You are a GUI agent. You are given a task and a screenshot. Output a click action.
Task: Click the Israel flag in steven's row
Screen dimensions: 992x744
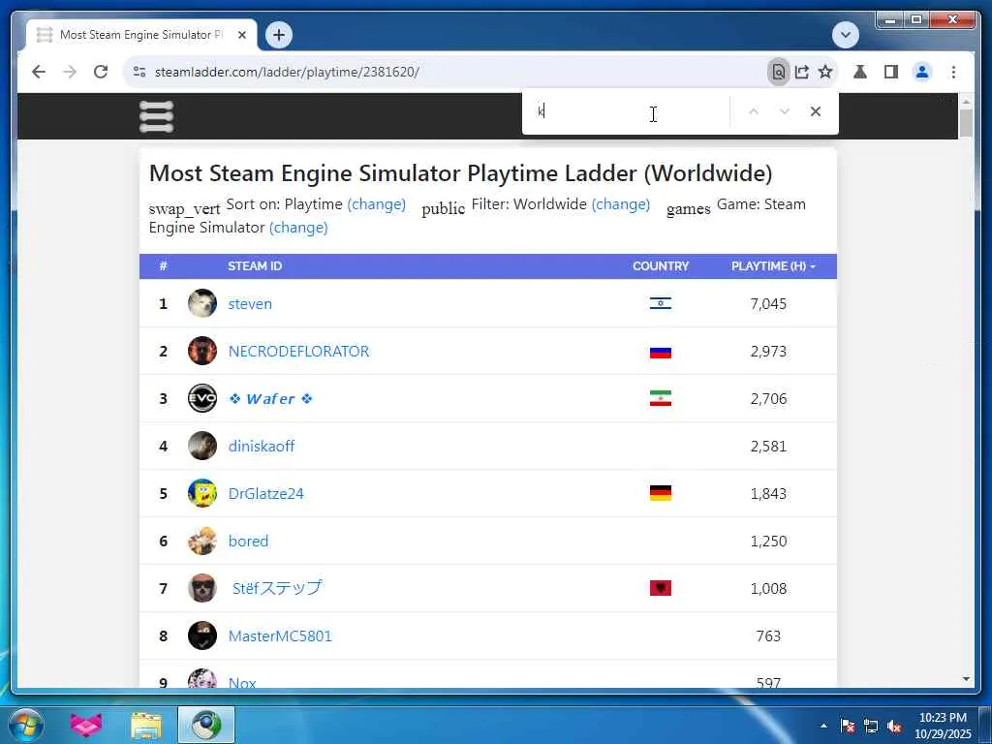click(661, 303)
